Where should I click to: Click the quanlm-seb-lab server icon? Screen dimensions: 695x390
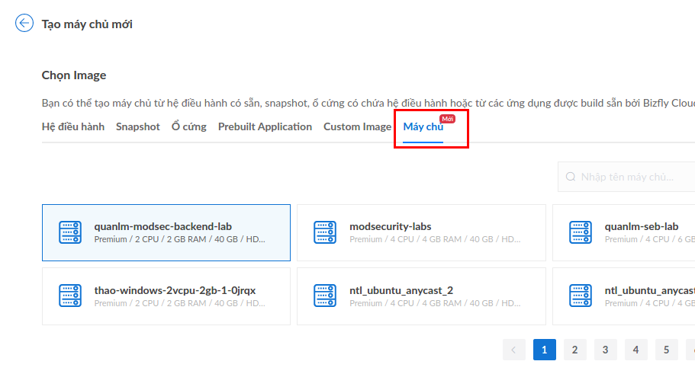pos(581,232)
